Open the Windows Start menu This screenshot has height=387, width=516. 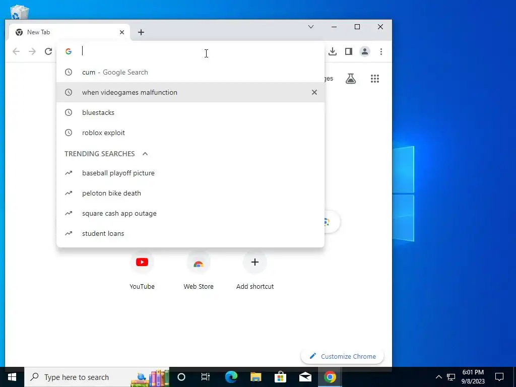click(x=12, y=377)
